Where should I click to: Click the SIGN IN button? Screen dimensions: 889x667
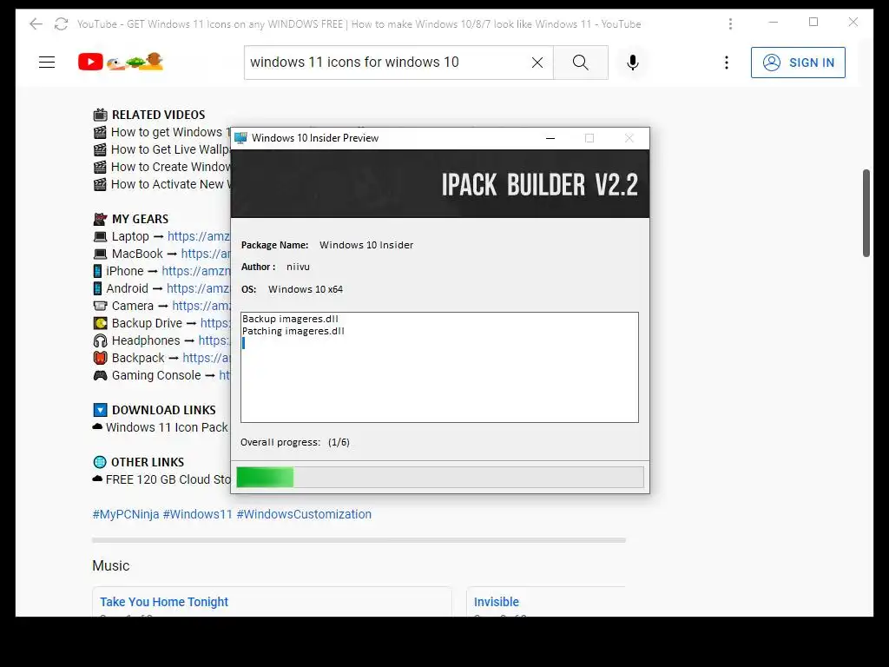[x=798, y=63]
